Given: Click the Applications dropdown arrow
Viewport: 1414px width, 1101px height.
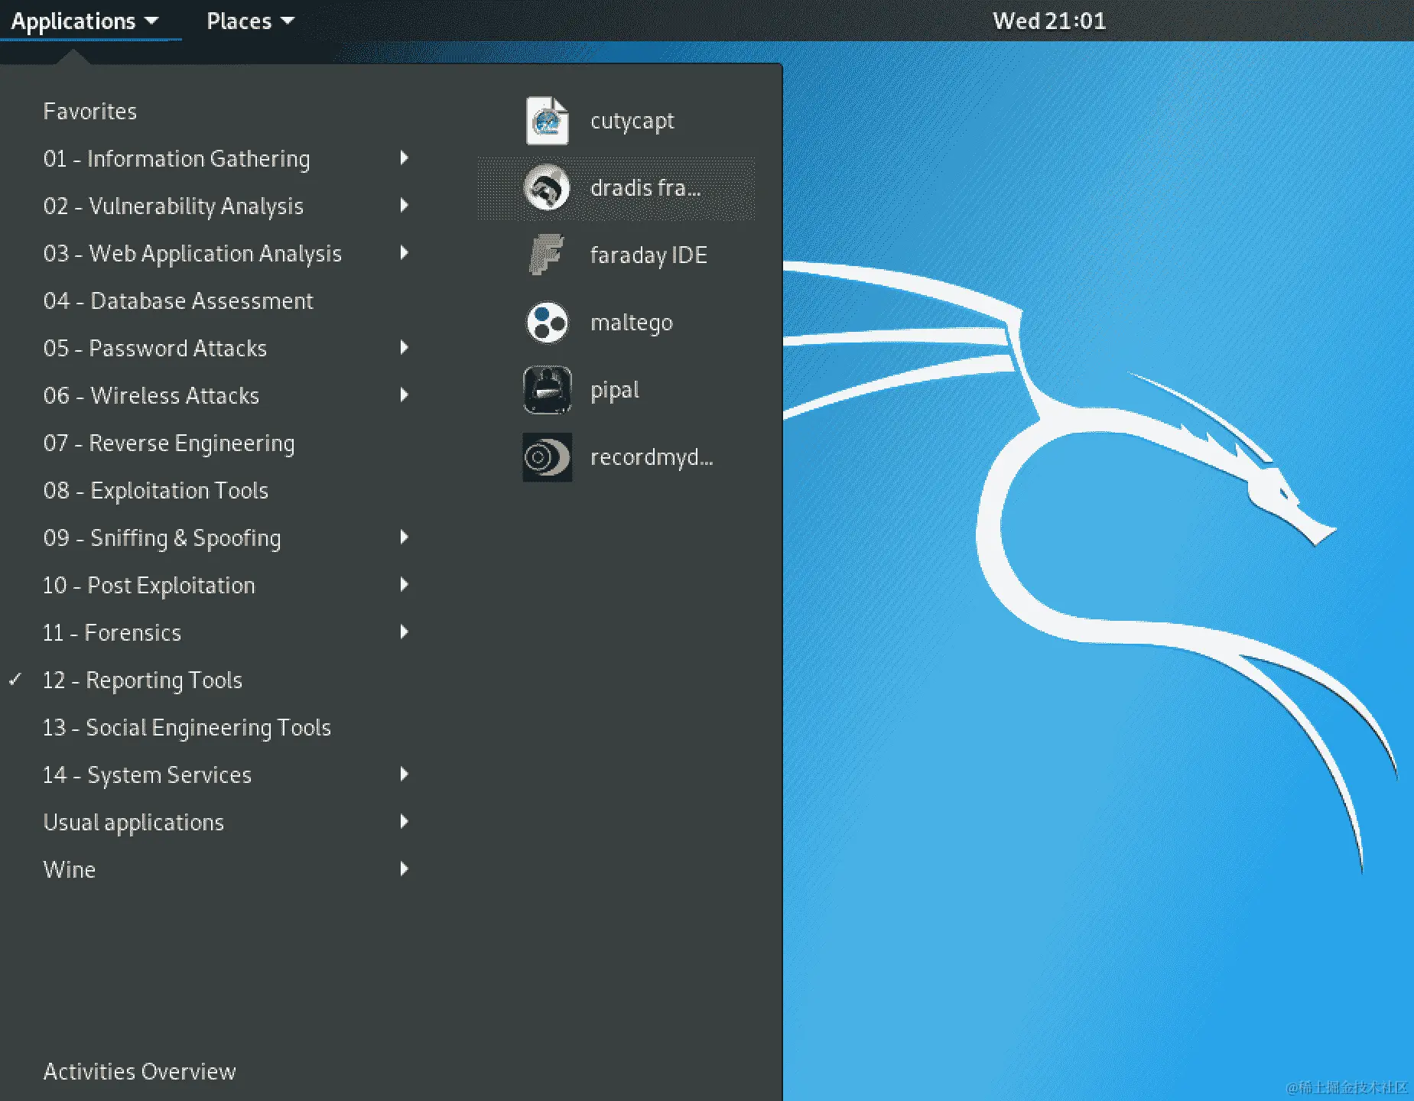Looking at the screenshot, I should pyautogui.click(x=151, y=21).
